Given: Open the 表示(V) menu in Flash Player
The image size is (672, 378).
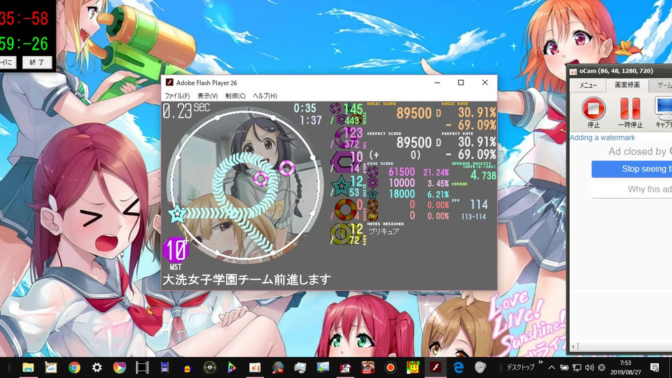Looking at the screenshot, I should [207, 96].
